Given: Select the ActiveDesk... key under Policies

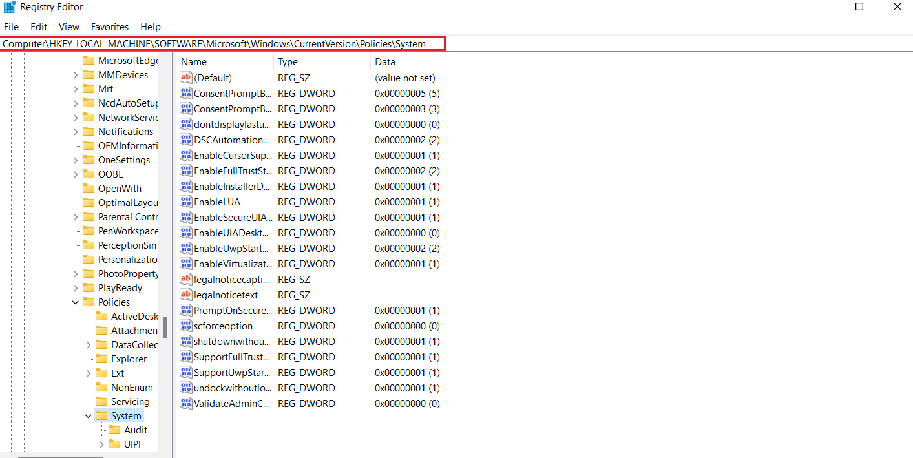Looking at the screenshot, I should point(134,317).
